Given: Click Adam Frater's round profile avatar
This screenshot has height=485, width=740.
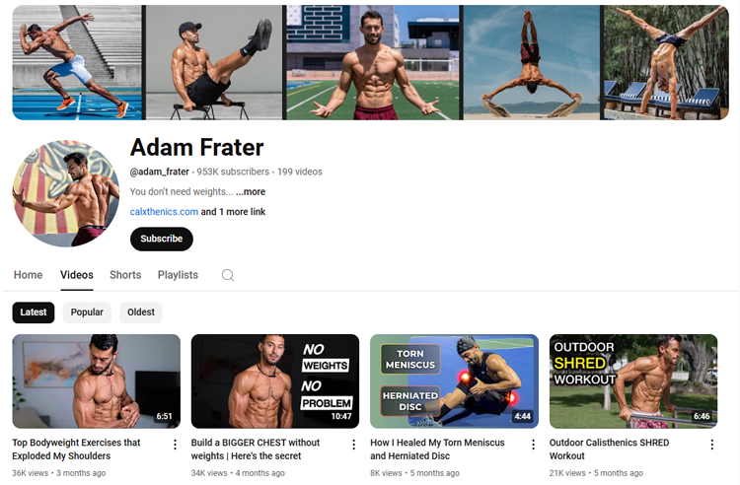Looking at the screenshot, I should pos(66,193).
